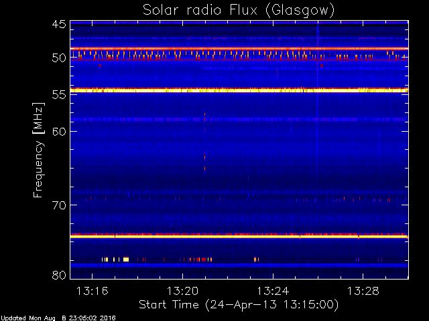This screenshot has height=321, width=429.
Task: Click the 13:20 time tick label
Action: pos(182,291)
